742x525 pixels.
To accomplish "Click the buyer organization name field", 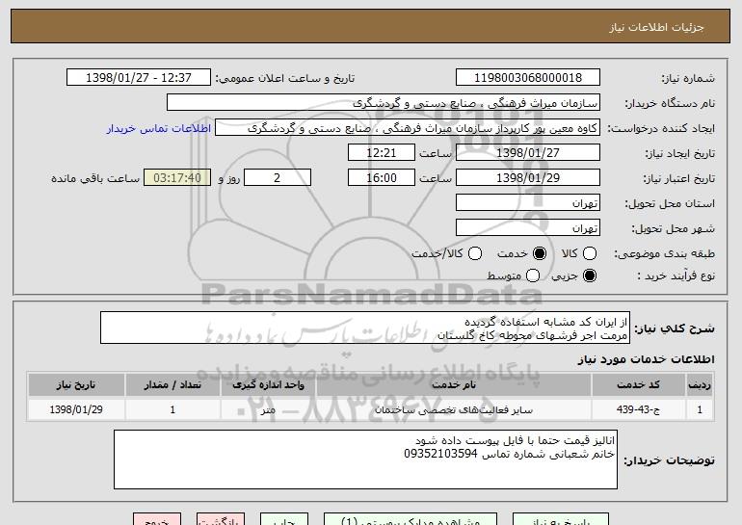I will [384, 103].
